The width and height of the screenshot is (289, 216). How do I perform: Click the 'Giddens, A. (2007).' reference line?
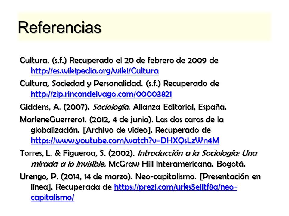pos(123,107)
